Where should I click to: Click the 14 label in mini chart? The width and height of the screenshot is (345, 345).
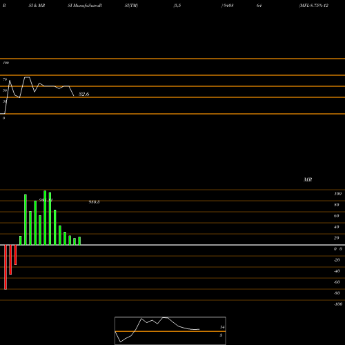[x=222, y=327]
